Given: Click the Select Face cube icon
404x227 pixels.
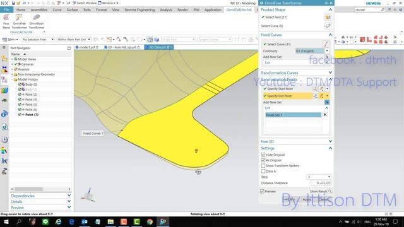Looking at the screenshot, I should point(328,17).
